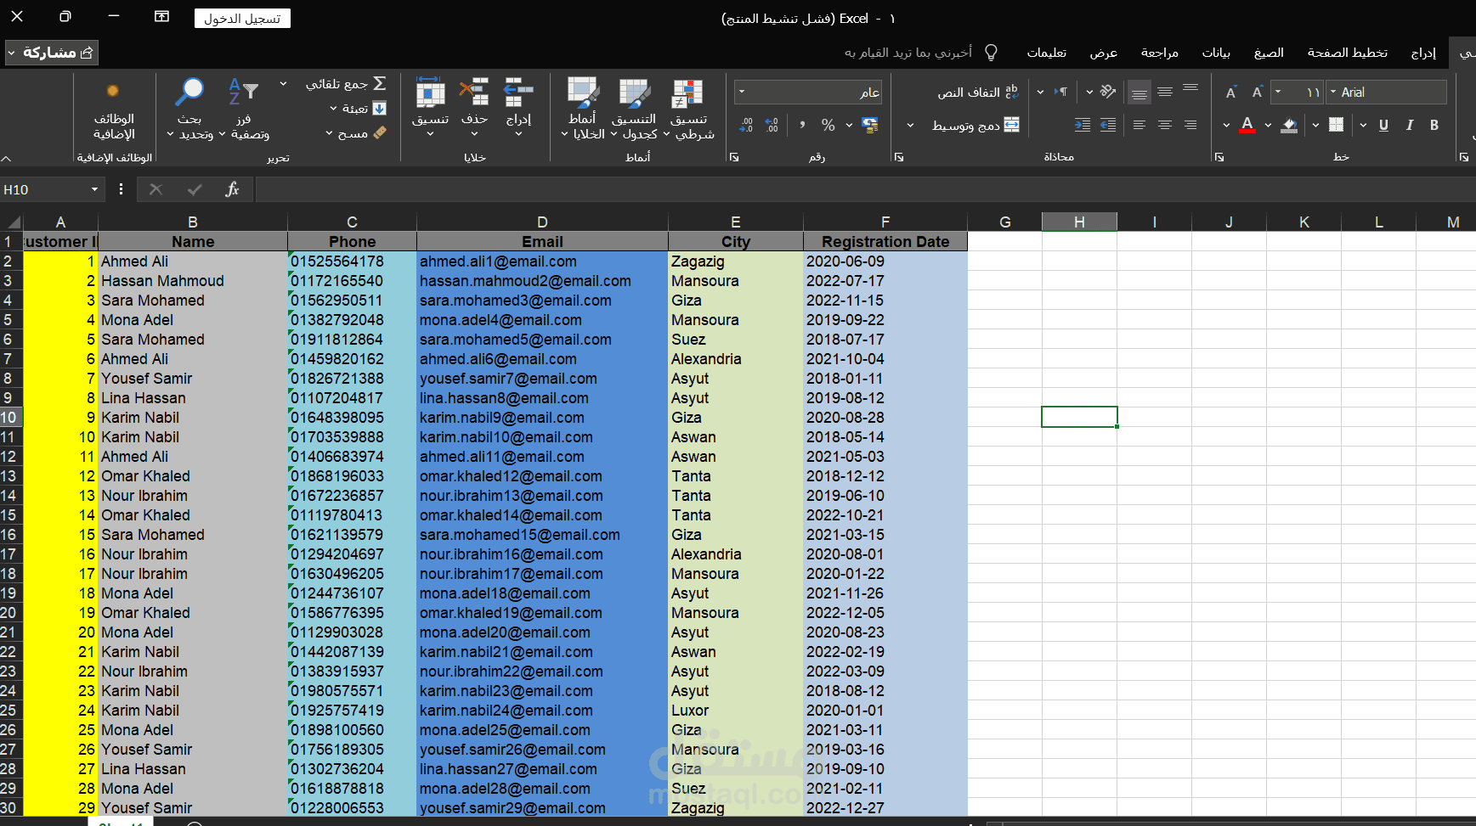1476x826 pixels.
Task: Switch to the View tab (عرض)
Action: [x=1104, y=53]
